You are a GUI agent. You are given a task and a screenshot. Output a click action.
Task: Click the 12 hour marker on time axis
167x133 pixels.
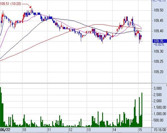[71, 130]
